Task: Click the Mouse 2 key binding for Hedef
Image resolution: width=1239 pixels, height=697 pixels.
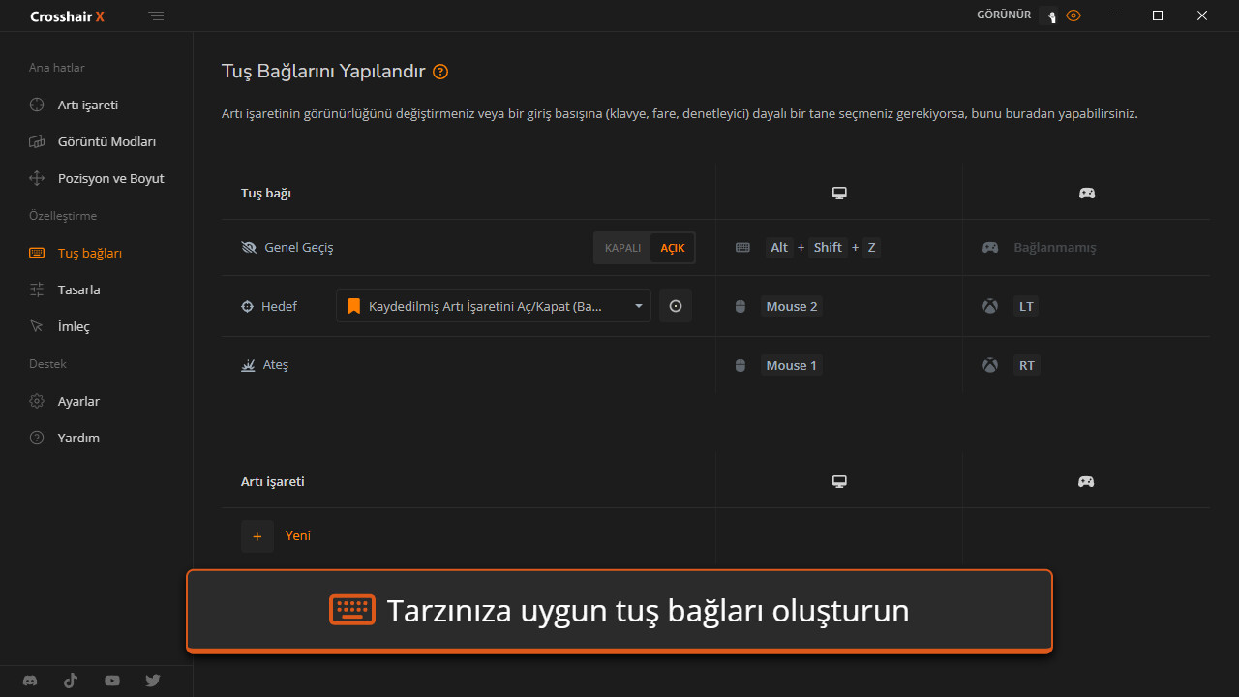Action: (791, 306)
